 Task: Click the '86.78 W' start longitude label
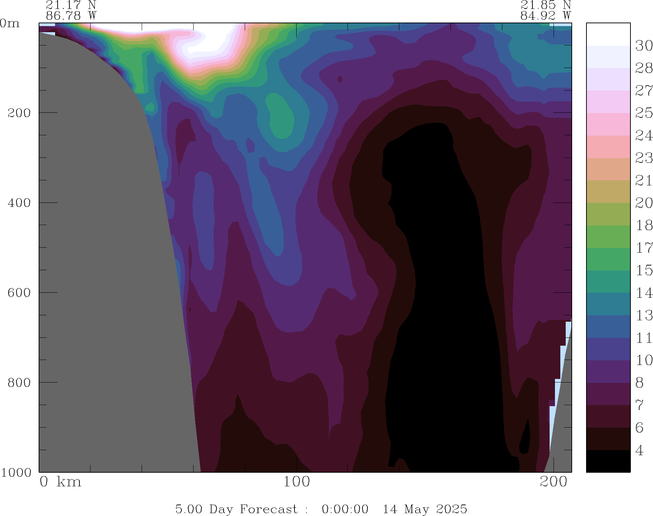(x=71, y=15)
